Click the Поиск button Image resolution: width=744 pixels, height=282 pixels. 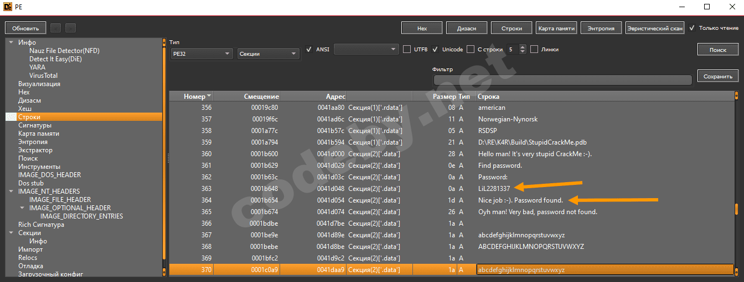[718, 49]
